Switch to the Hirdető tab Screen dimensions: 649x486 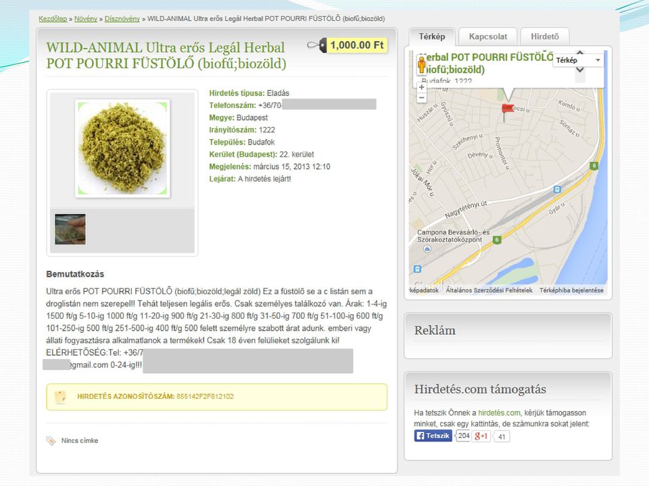point(545,36)
